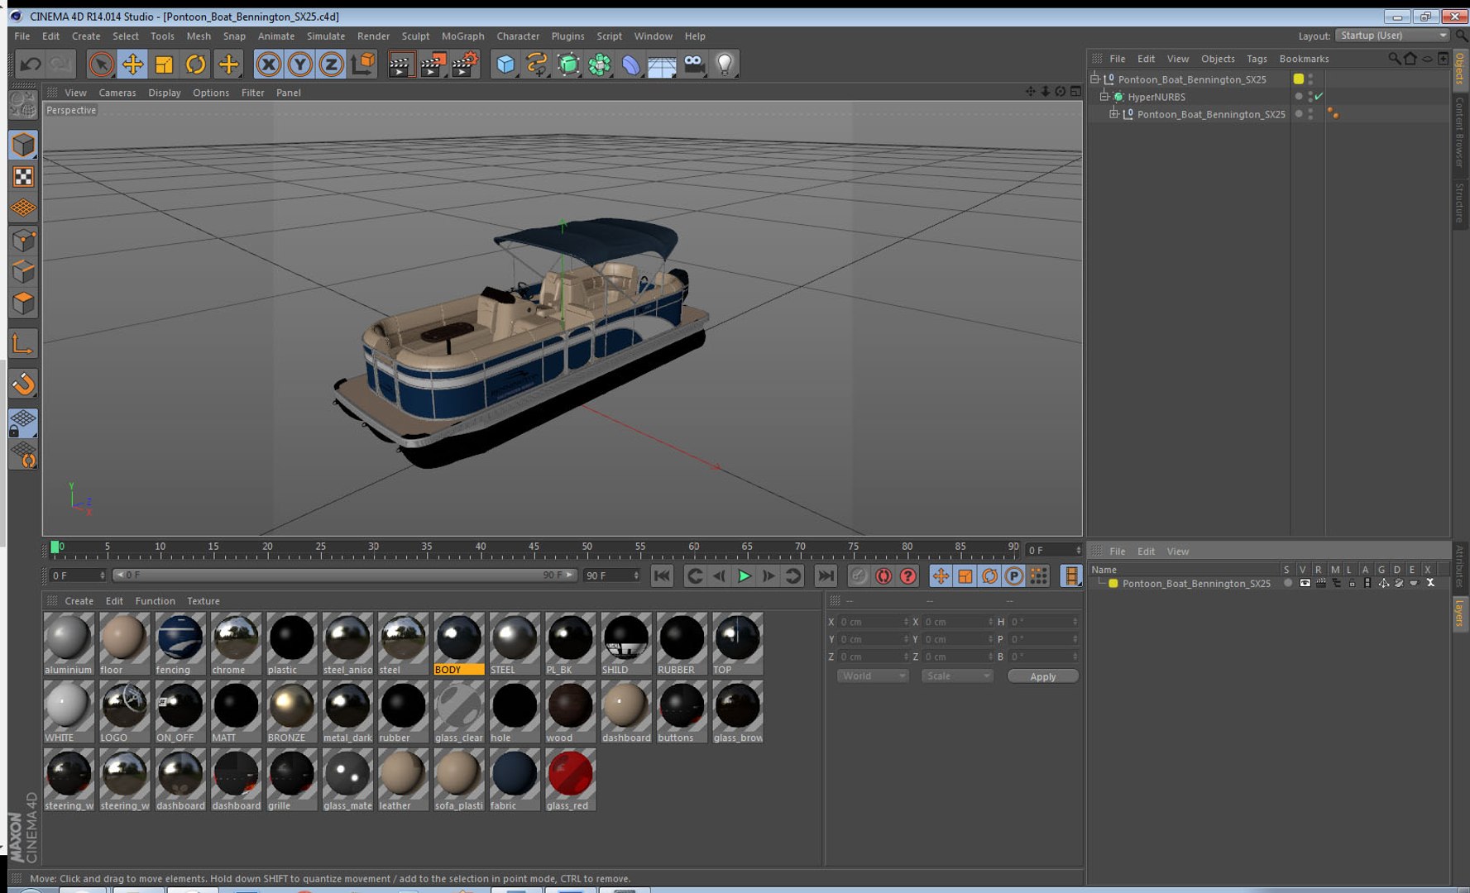Open the Objects menu in Object Manager
The width and height of the screenshot is (1470, 893).
[x=1218, y=59]
